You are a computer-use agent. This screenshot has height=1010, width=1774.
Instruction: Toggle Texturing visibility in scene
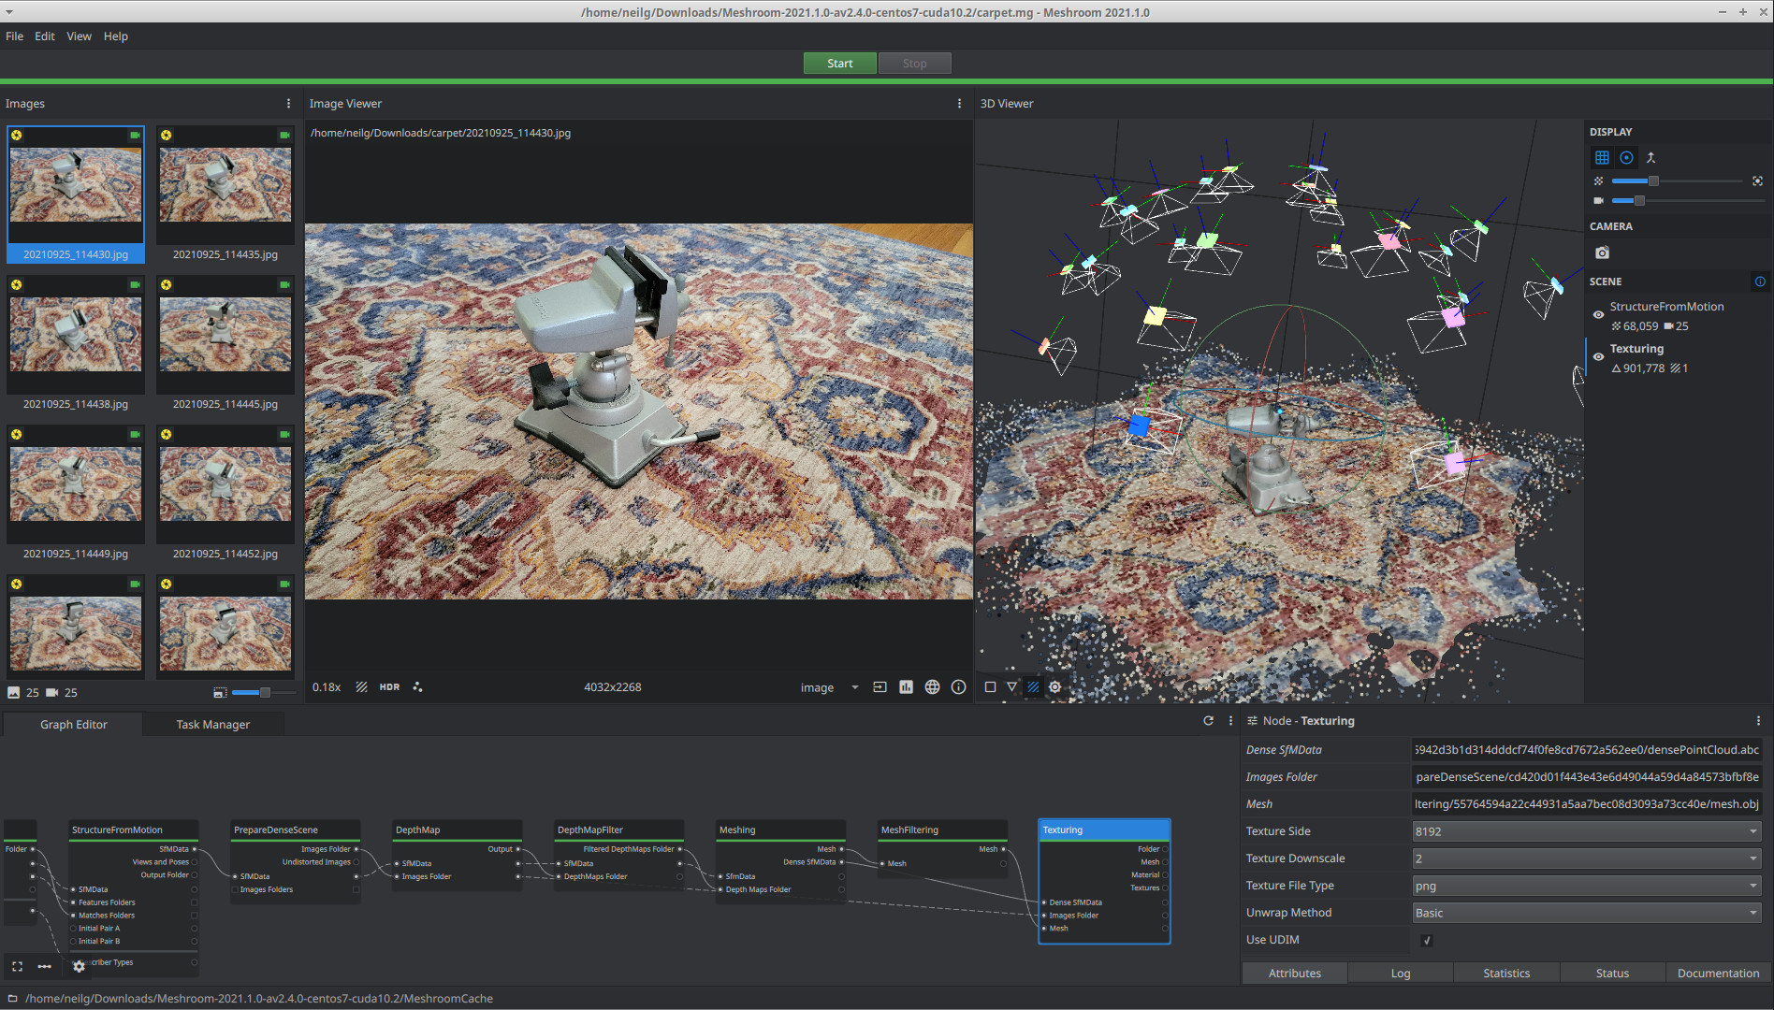pyautogui.click(x=1598, y=357)
